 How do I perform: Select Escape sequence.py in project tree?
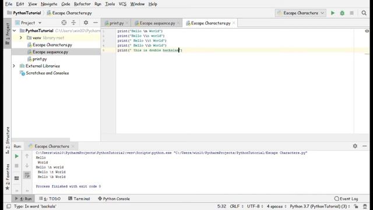click(51, 52)
